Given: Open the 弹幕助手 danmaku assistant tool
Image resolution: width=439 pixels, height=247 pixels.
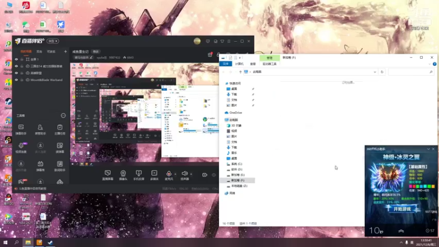Looking at the screenshot, I should pos(21,130).
